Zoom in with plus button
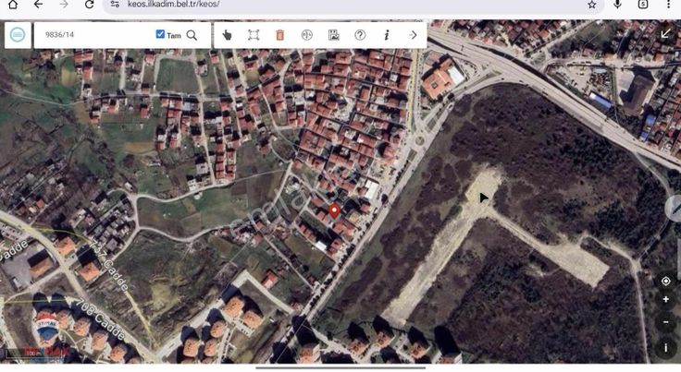The height and width of the screenshot is (372, 681). tap(665, 300)
